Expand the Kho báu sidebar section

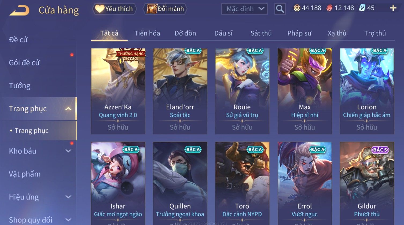click(68, 151)
